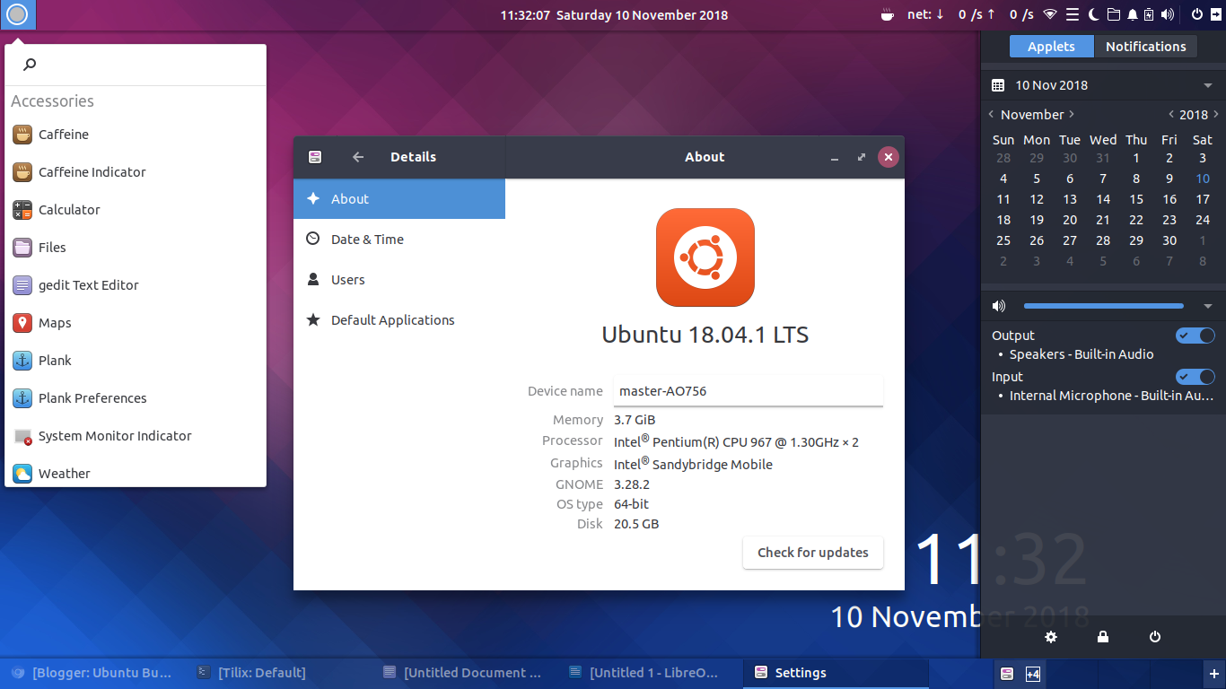Open the Budgie menu button in top panel
The image size is (1226, 689).
pyautogui.click(x=17, y=14)
